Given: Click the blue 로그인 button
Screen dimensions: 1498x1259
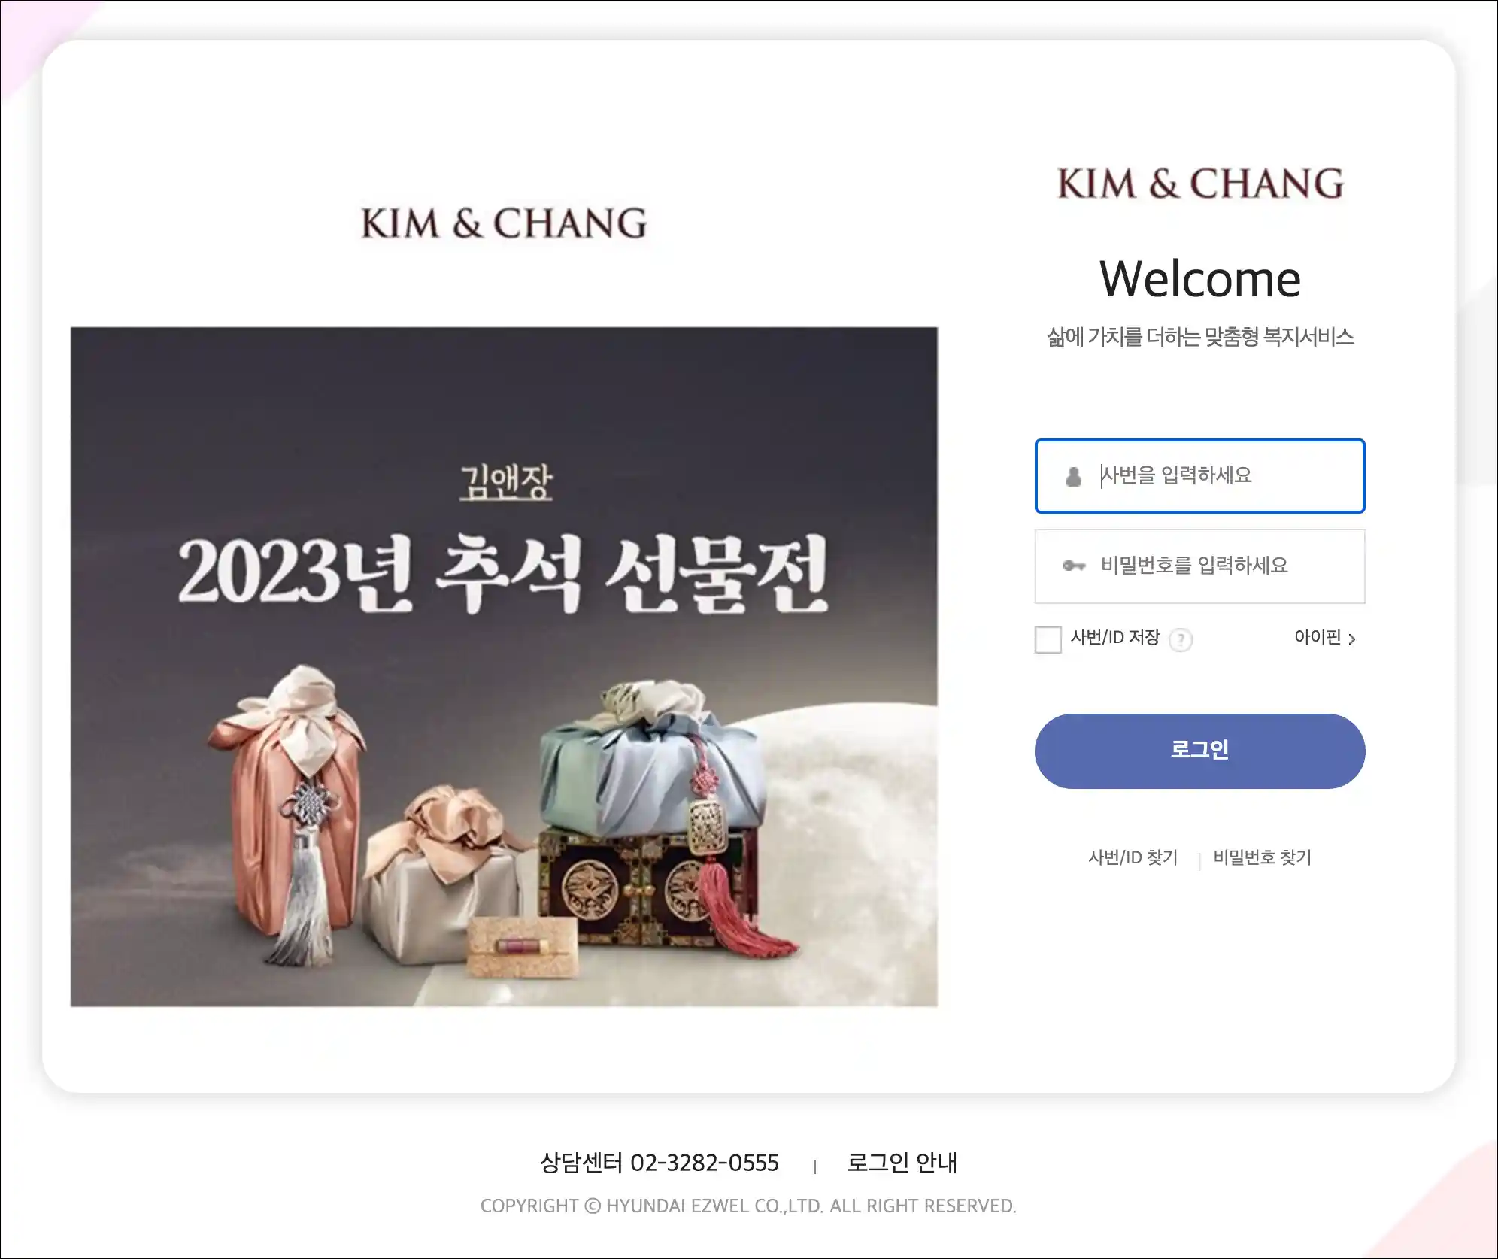Looking at the screenshot, I should tap(1199, 751).
